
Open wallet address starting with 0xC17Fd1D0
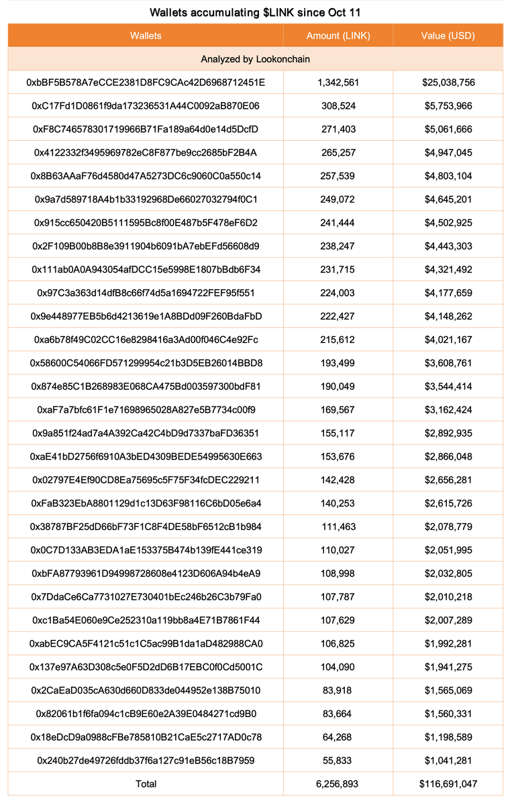pyautogui.click(x=146, y=106)
